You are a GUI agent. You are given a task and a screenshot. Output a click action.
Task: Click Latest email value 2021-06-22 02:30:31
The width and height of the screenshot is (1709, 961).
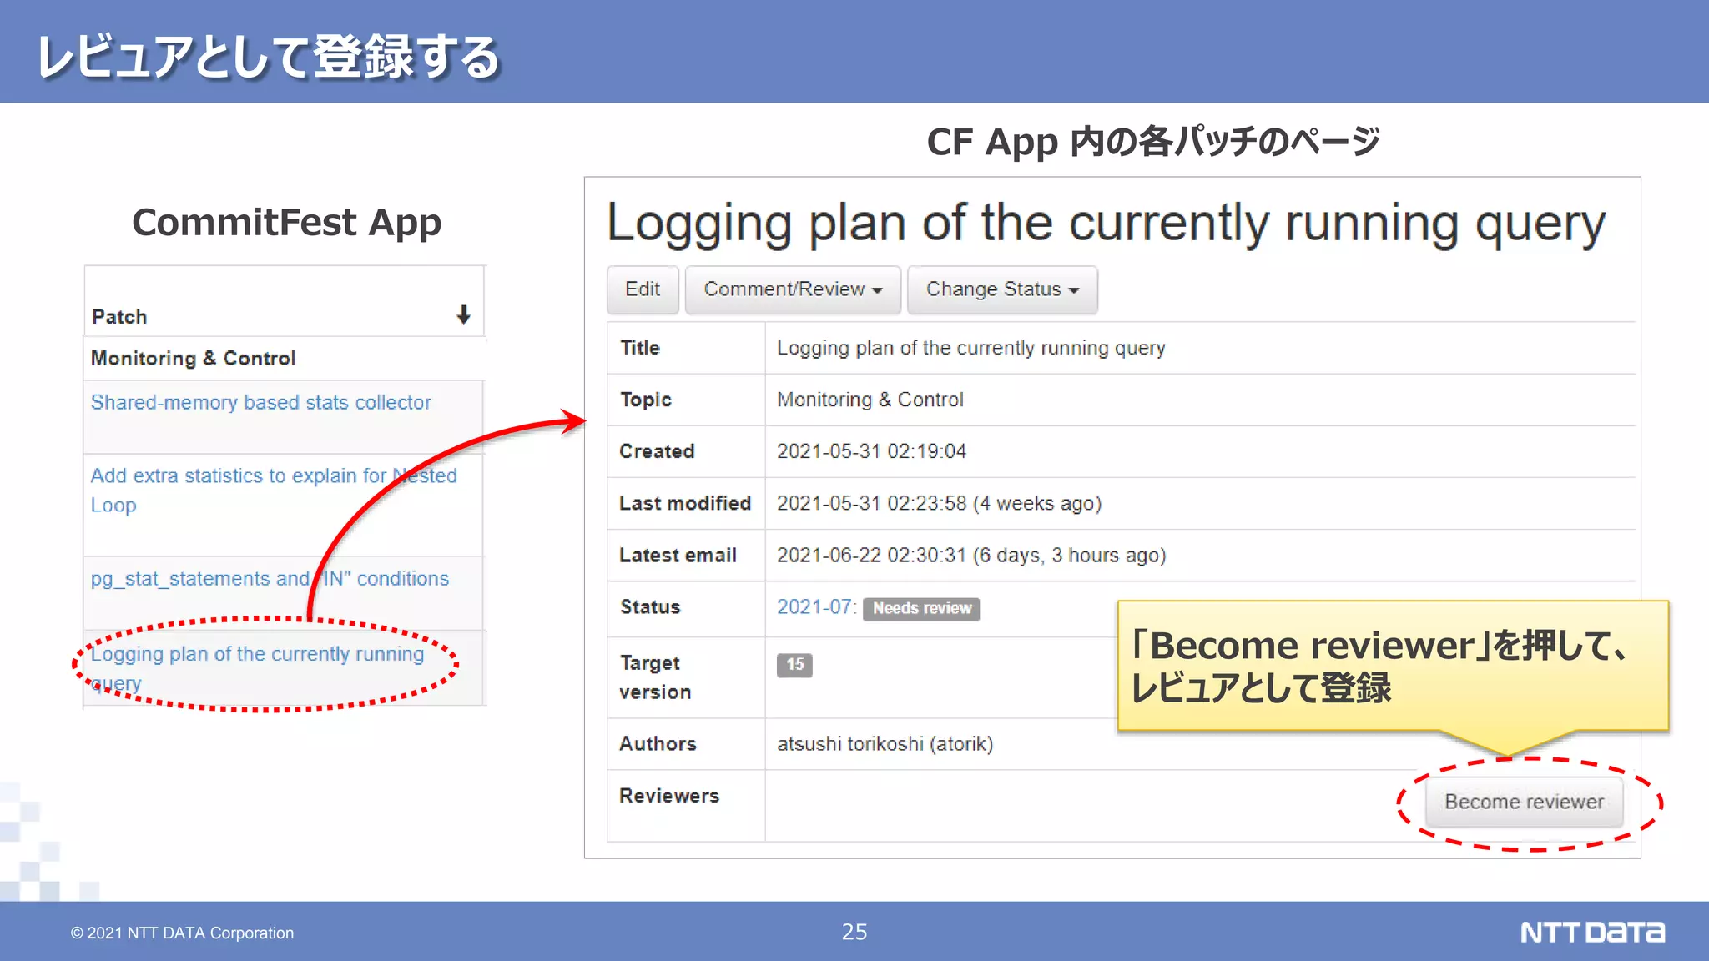(871, 556)
